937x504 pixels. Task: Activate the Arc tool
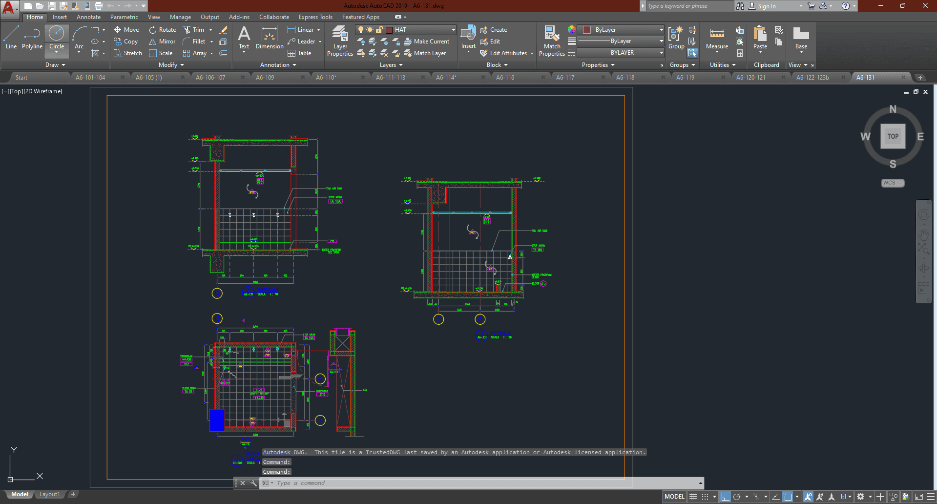[79, 38]
